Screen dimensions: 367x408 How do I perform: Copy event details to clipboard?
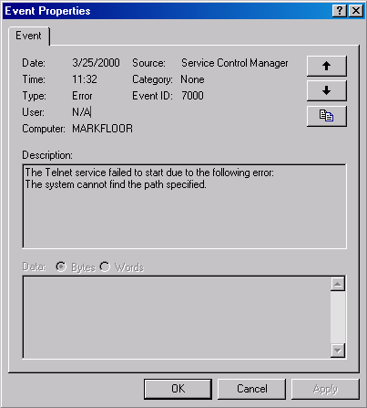point(327,116)
